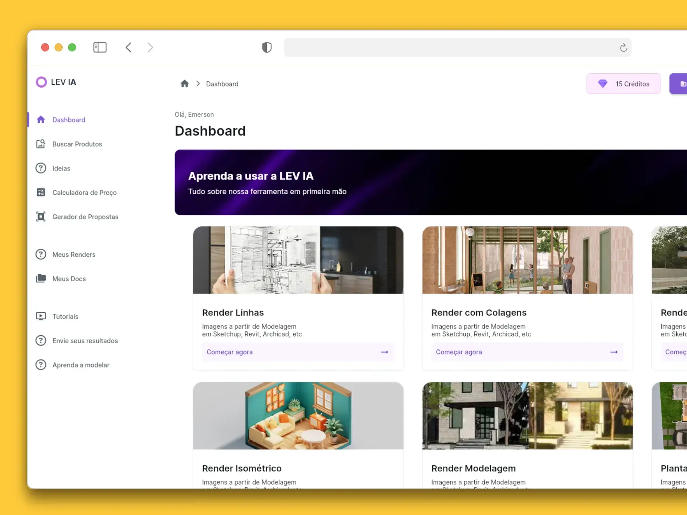Open the Render Isométrico thumbnail image
This screenshot has width=687, height=515.
click(x=298, y=416)
